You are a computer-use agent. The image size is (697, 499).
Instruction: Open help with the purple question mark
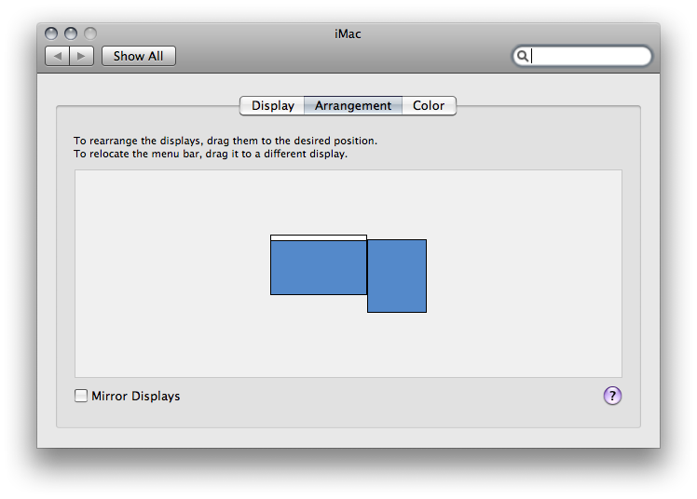click(x=612, y=396)
